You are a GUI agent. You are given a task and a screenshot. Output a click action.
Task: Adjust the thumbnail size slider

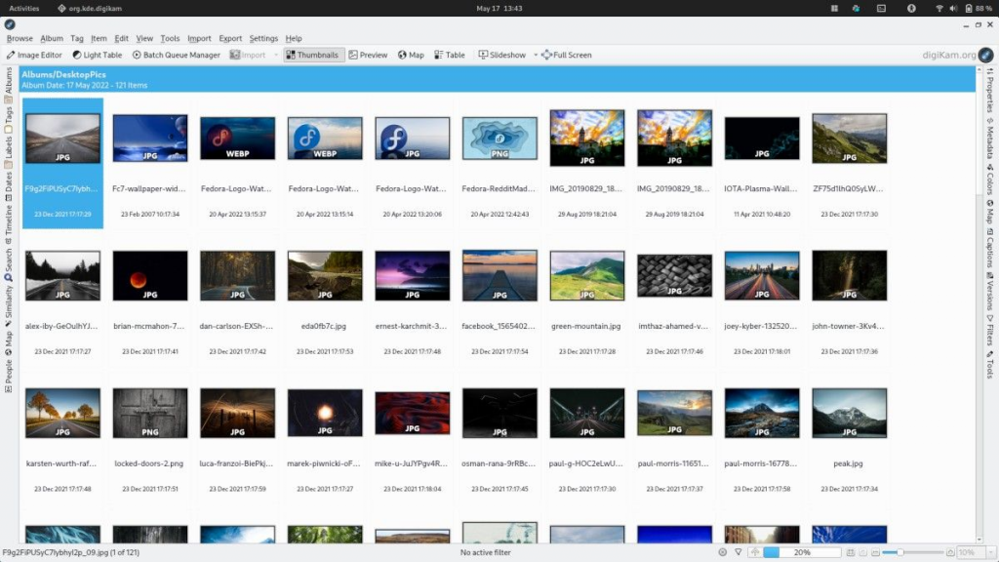(912, 552)
